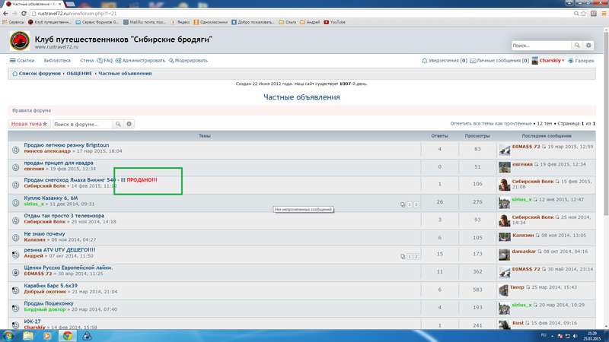
Task: Open the Charskiy user profile dropdown
Action: (x=551, y=60)
